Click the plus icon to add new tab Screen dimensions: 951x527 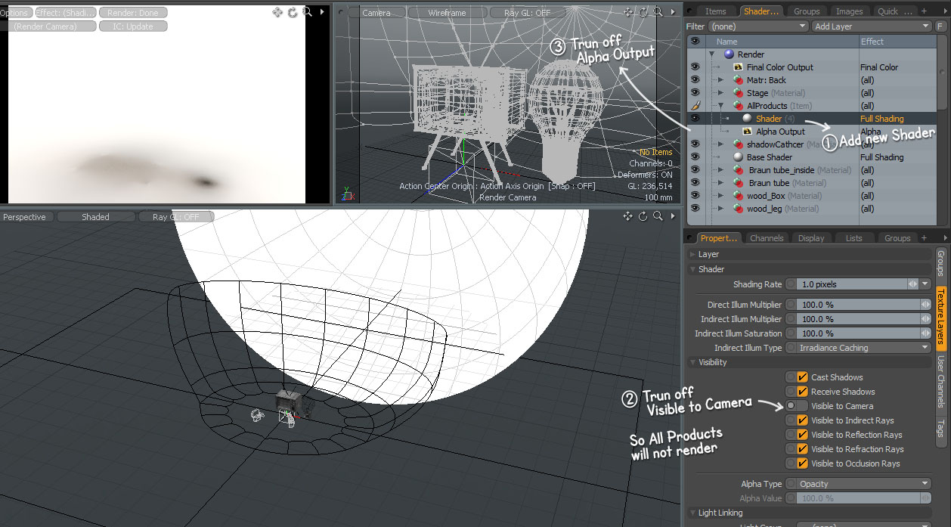pos(923,11)
